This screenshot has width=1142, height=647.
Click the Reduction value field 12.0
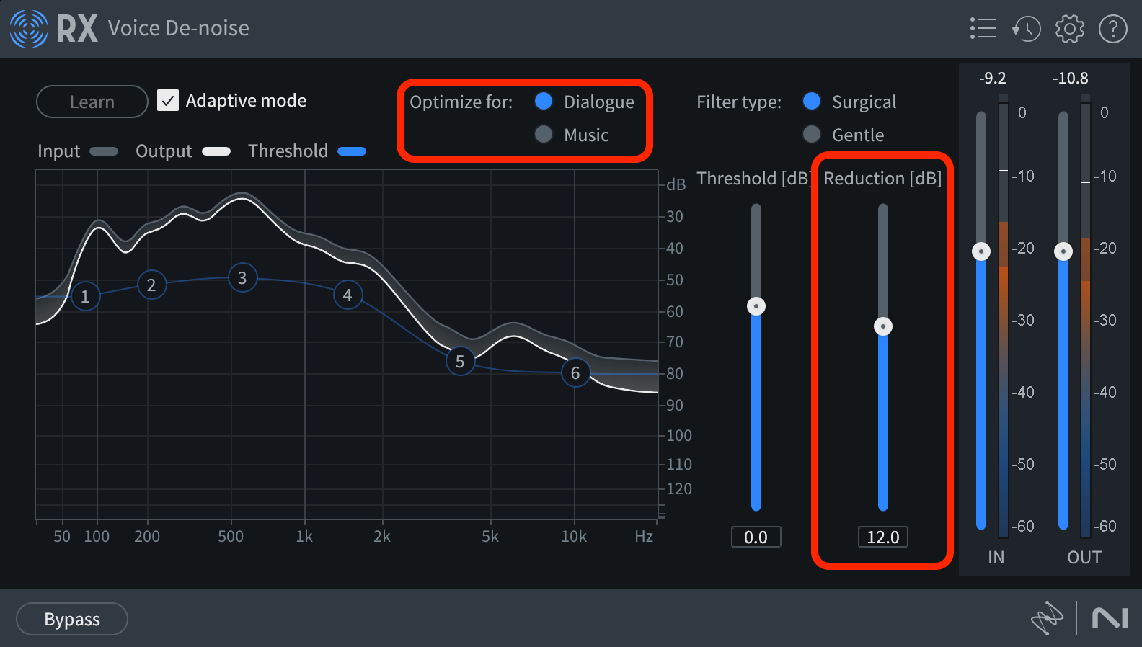(x=883, y=537)
